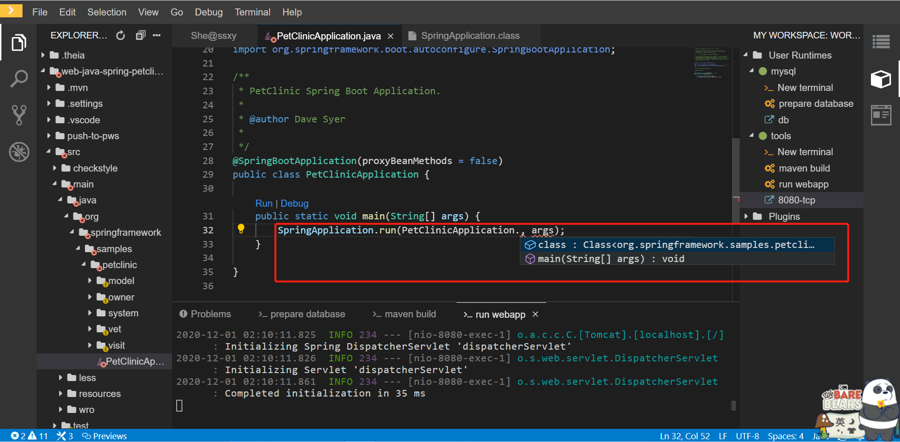Viewport: 900px width, 442px height.
Task: Click the prepare database gears icon
Action: click(x=770, y=104)
